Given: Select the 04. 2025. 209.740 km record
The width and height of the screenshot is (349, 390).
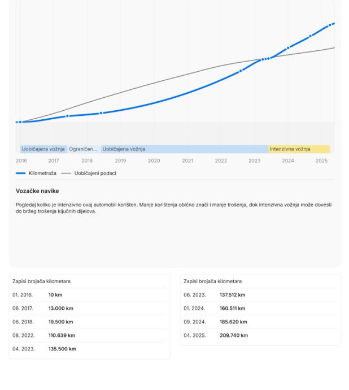Looking at the screenshot, I should [x=260, y=336].
